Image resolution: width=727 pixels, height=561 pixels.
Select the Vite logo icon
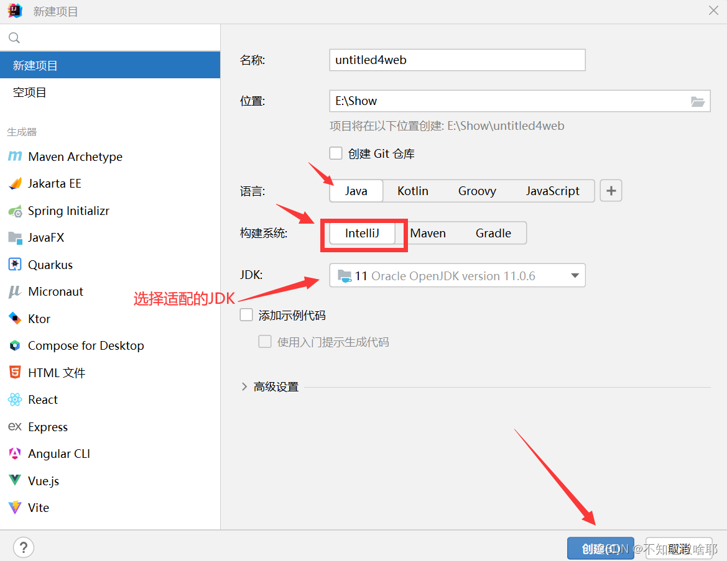pos(15,508)
